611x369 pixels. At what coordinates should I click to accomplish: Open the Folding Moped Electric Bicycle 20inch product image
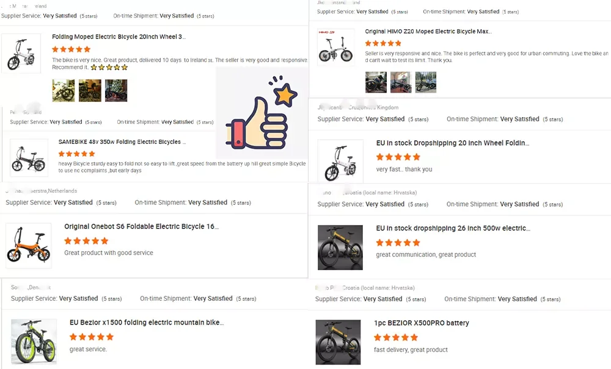tap(21, 54)
